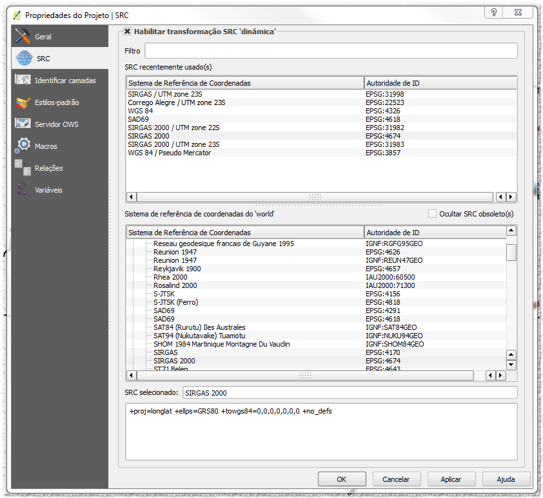Open the Identificar camadas icon
This screenshot has height=498, width=543.
[23, 81]
